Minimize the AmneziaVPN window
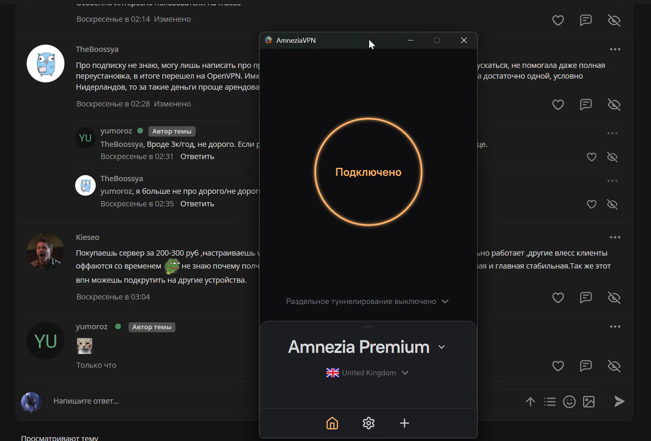The height and width of the screenshot is (441, 651). pyautogui.click(x=410, y=40)
